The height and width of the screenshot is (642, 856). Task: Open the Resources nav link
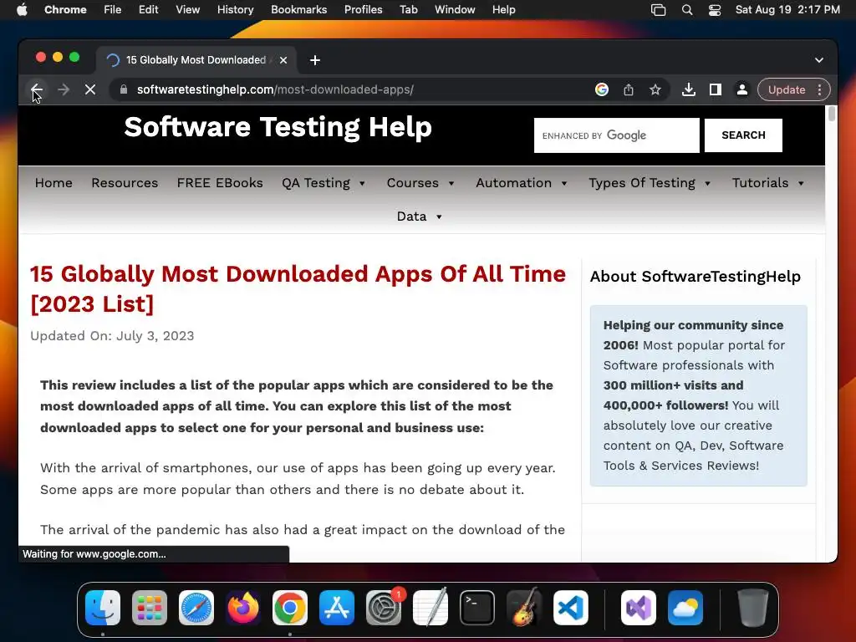(x=125, y=183)
